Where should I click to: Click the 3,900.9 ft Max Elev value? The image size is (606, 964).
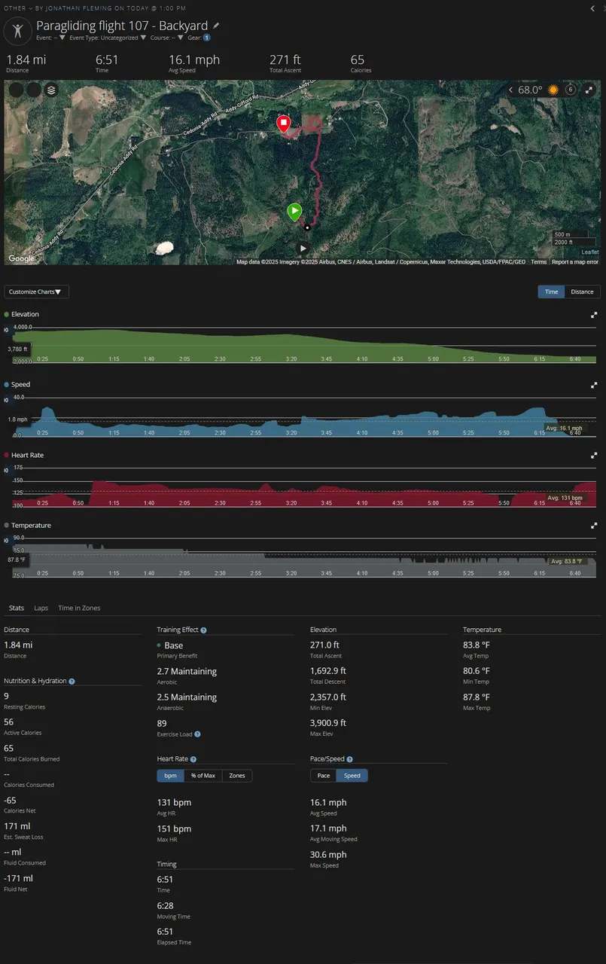(x=328, y=723)
